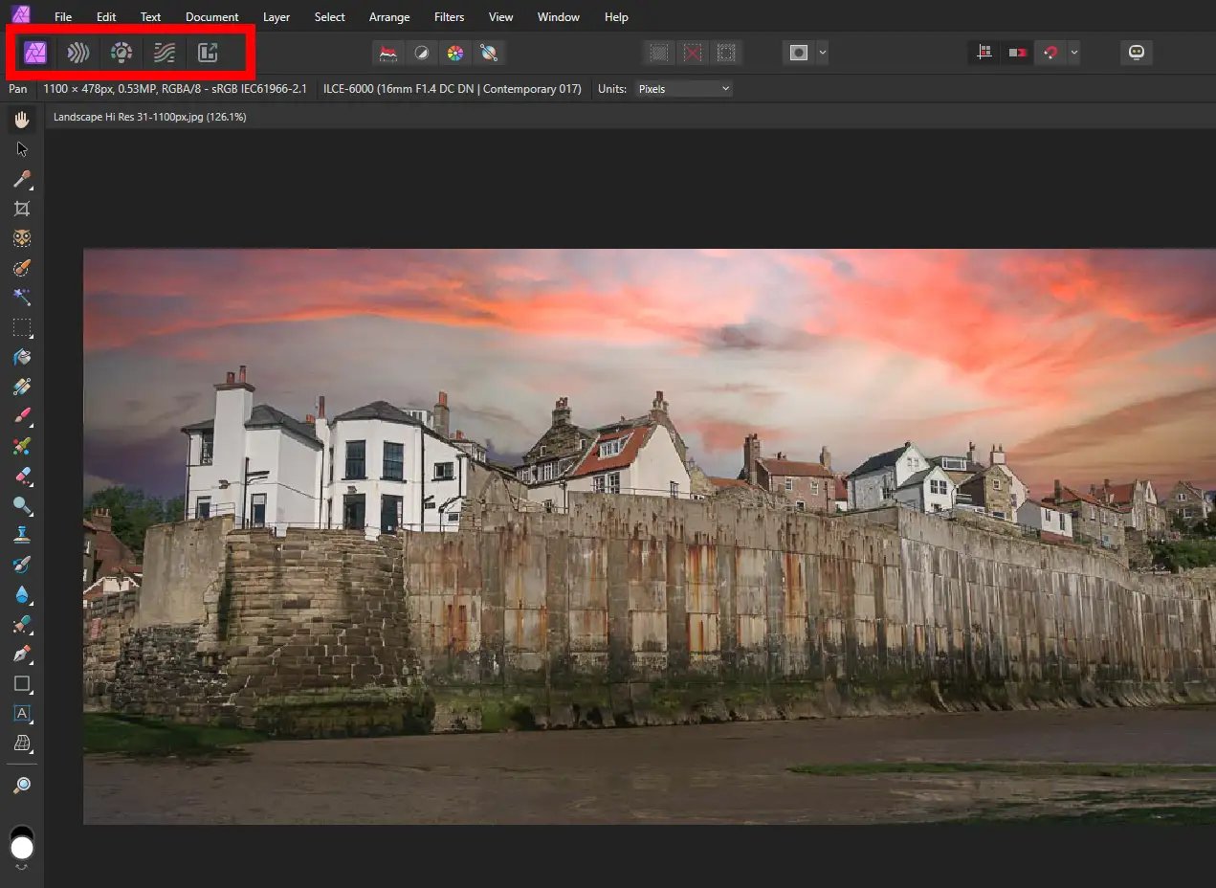Click the landscape photo on the canvas

click(650, 536)
